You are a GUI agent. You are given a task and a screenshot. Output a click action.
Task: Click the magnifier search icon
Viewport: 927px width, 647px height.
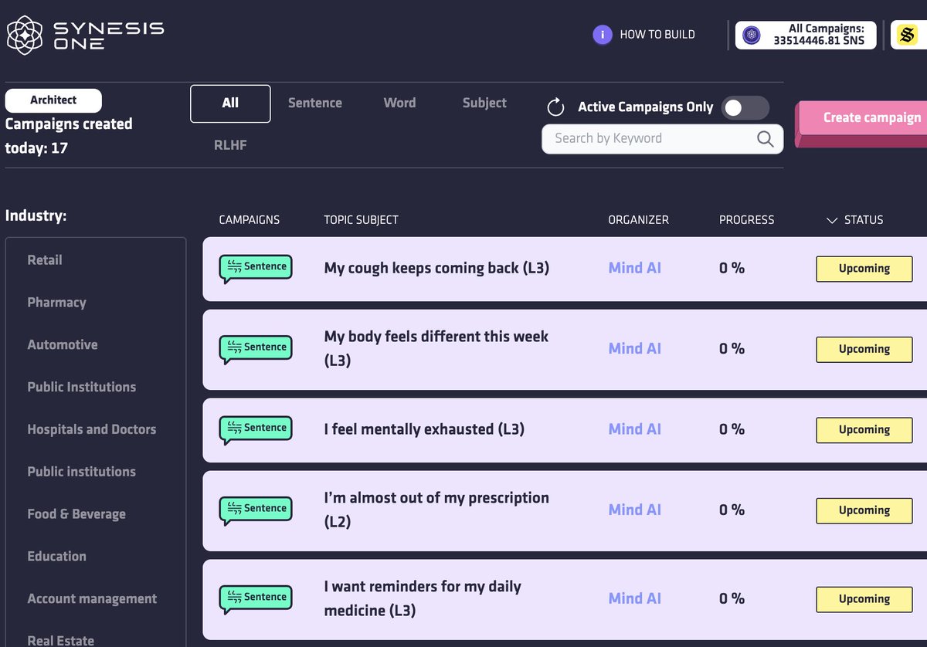point(765,139)
